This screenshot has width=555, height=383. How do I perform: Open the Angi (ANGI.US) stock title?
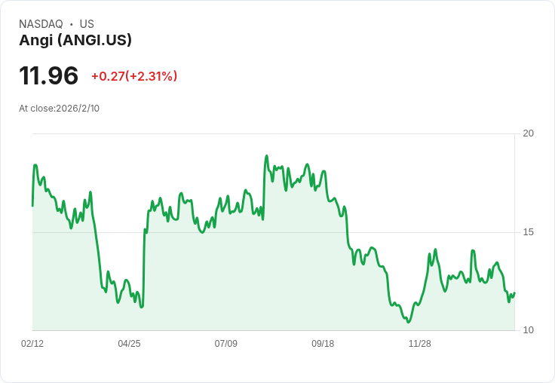tap(75, 40)
